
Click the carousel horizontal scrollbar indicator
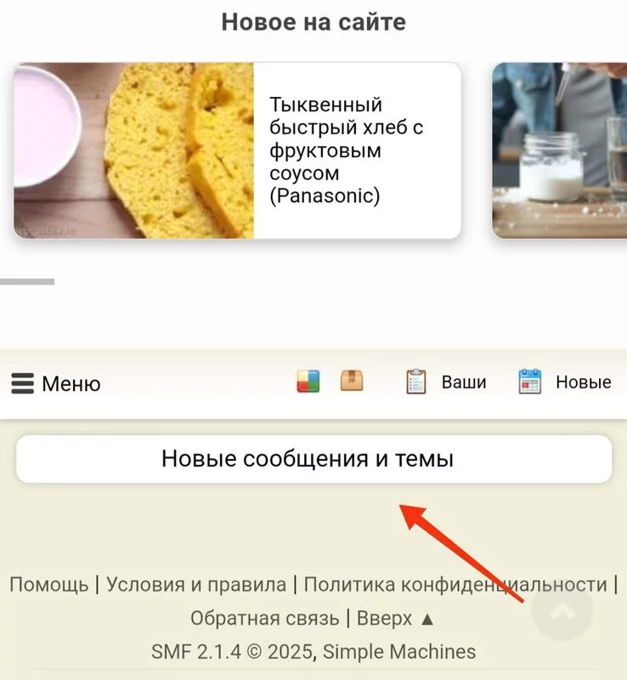27,282
